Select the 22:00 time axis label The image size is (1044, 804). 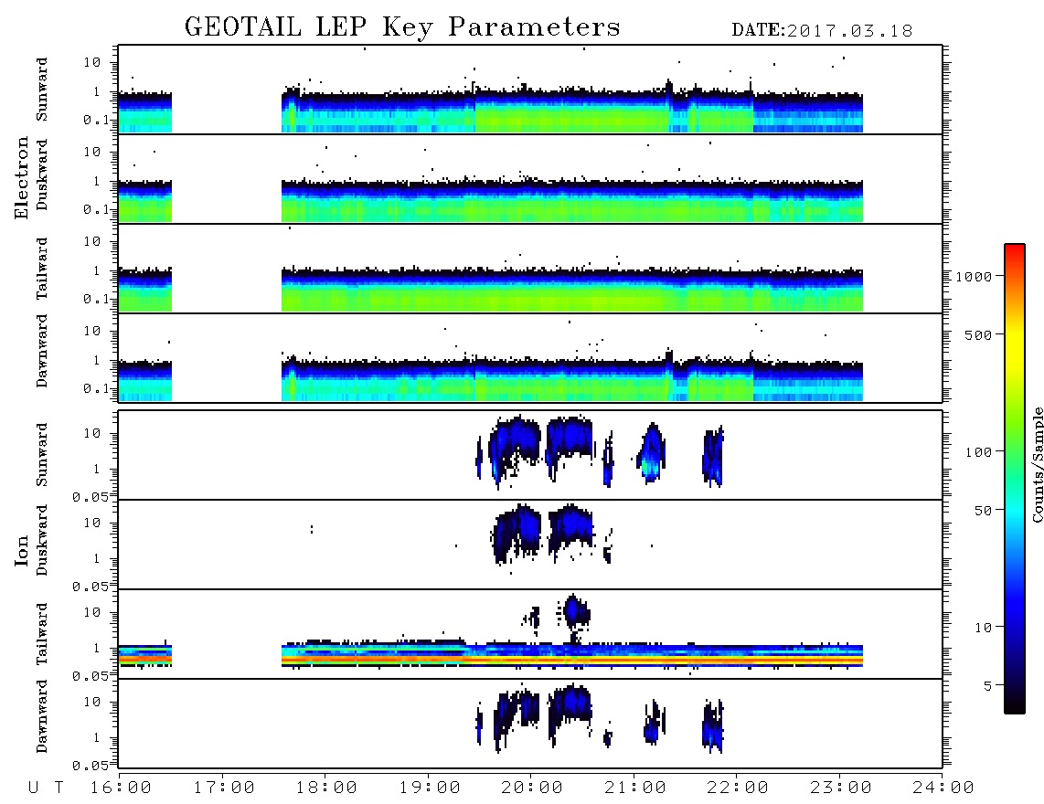pos(739,788)
